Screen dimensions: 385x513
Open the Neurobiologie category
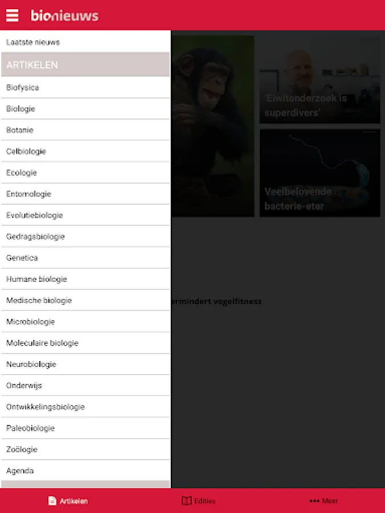86,364
